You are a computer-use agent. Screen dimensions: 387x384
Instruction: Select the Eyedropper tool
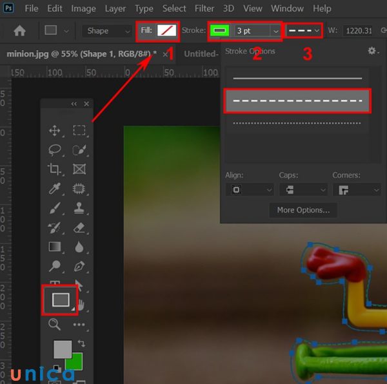point(55,189)
